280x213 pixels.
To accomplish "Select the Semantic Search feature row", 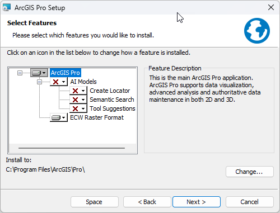I will 112,100.
